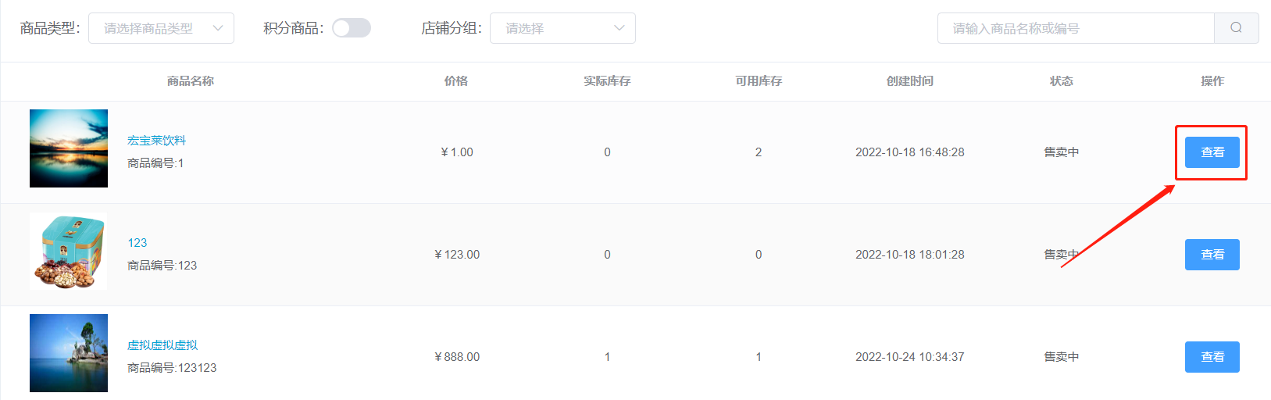This screenshot has height=400, width=1271.
Task: Click the island sea product thumbnail
Action: point(69,353)
